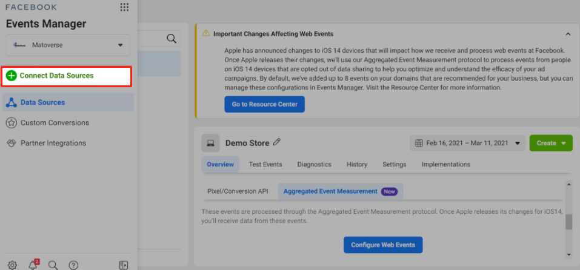
Task: Collapse the sidebar with panel icon
Action: (124, 265)
